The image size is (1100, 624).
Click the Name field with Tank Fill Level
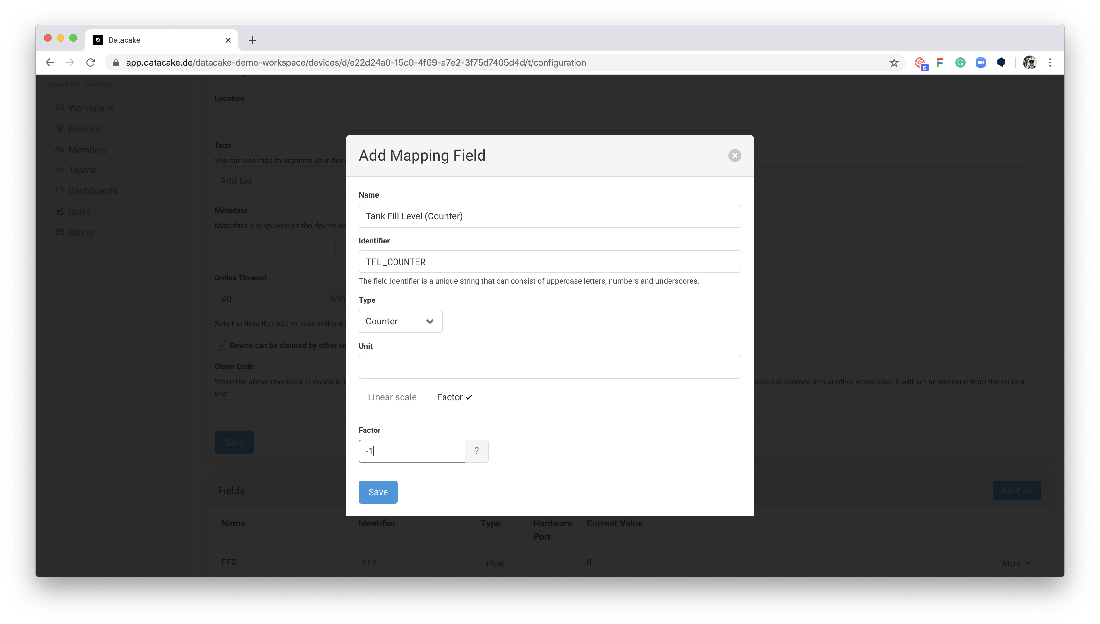549,216
